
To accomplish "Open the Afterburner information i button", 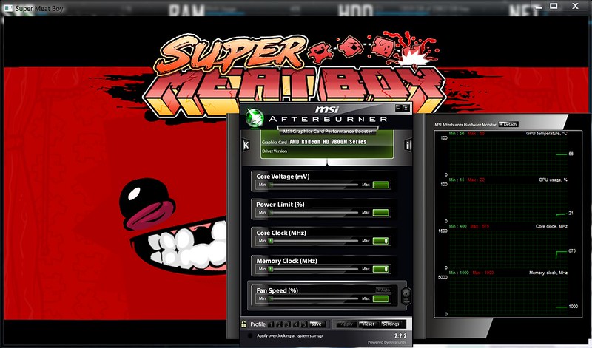I will [x=408, y=145].
